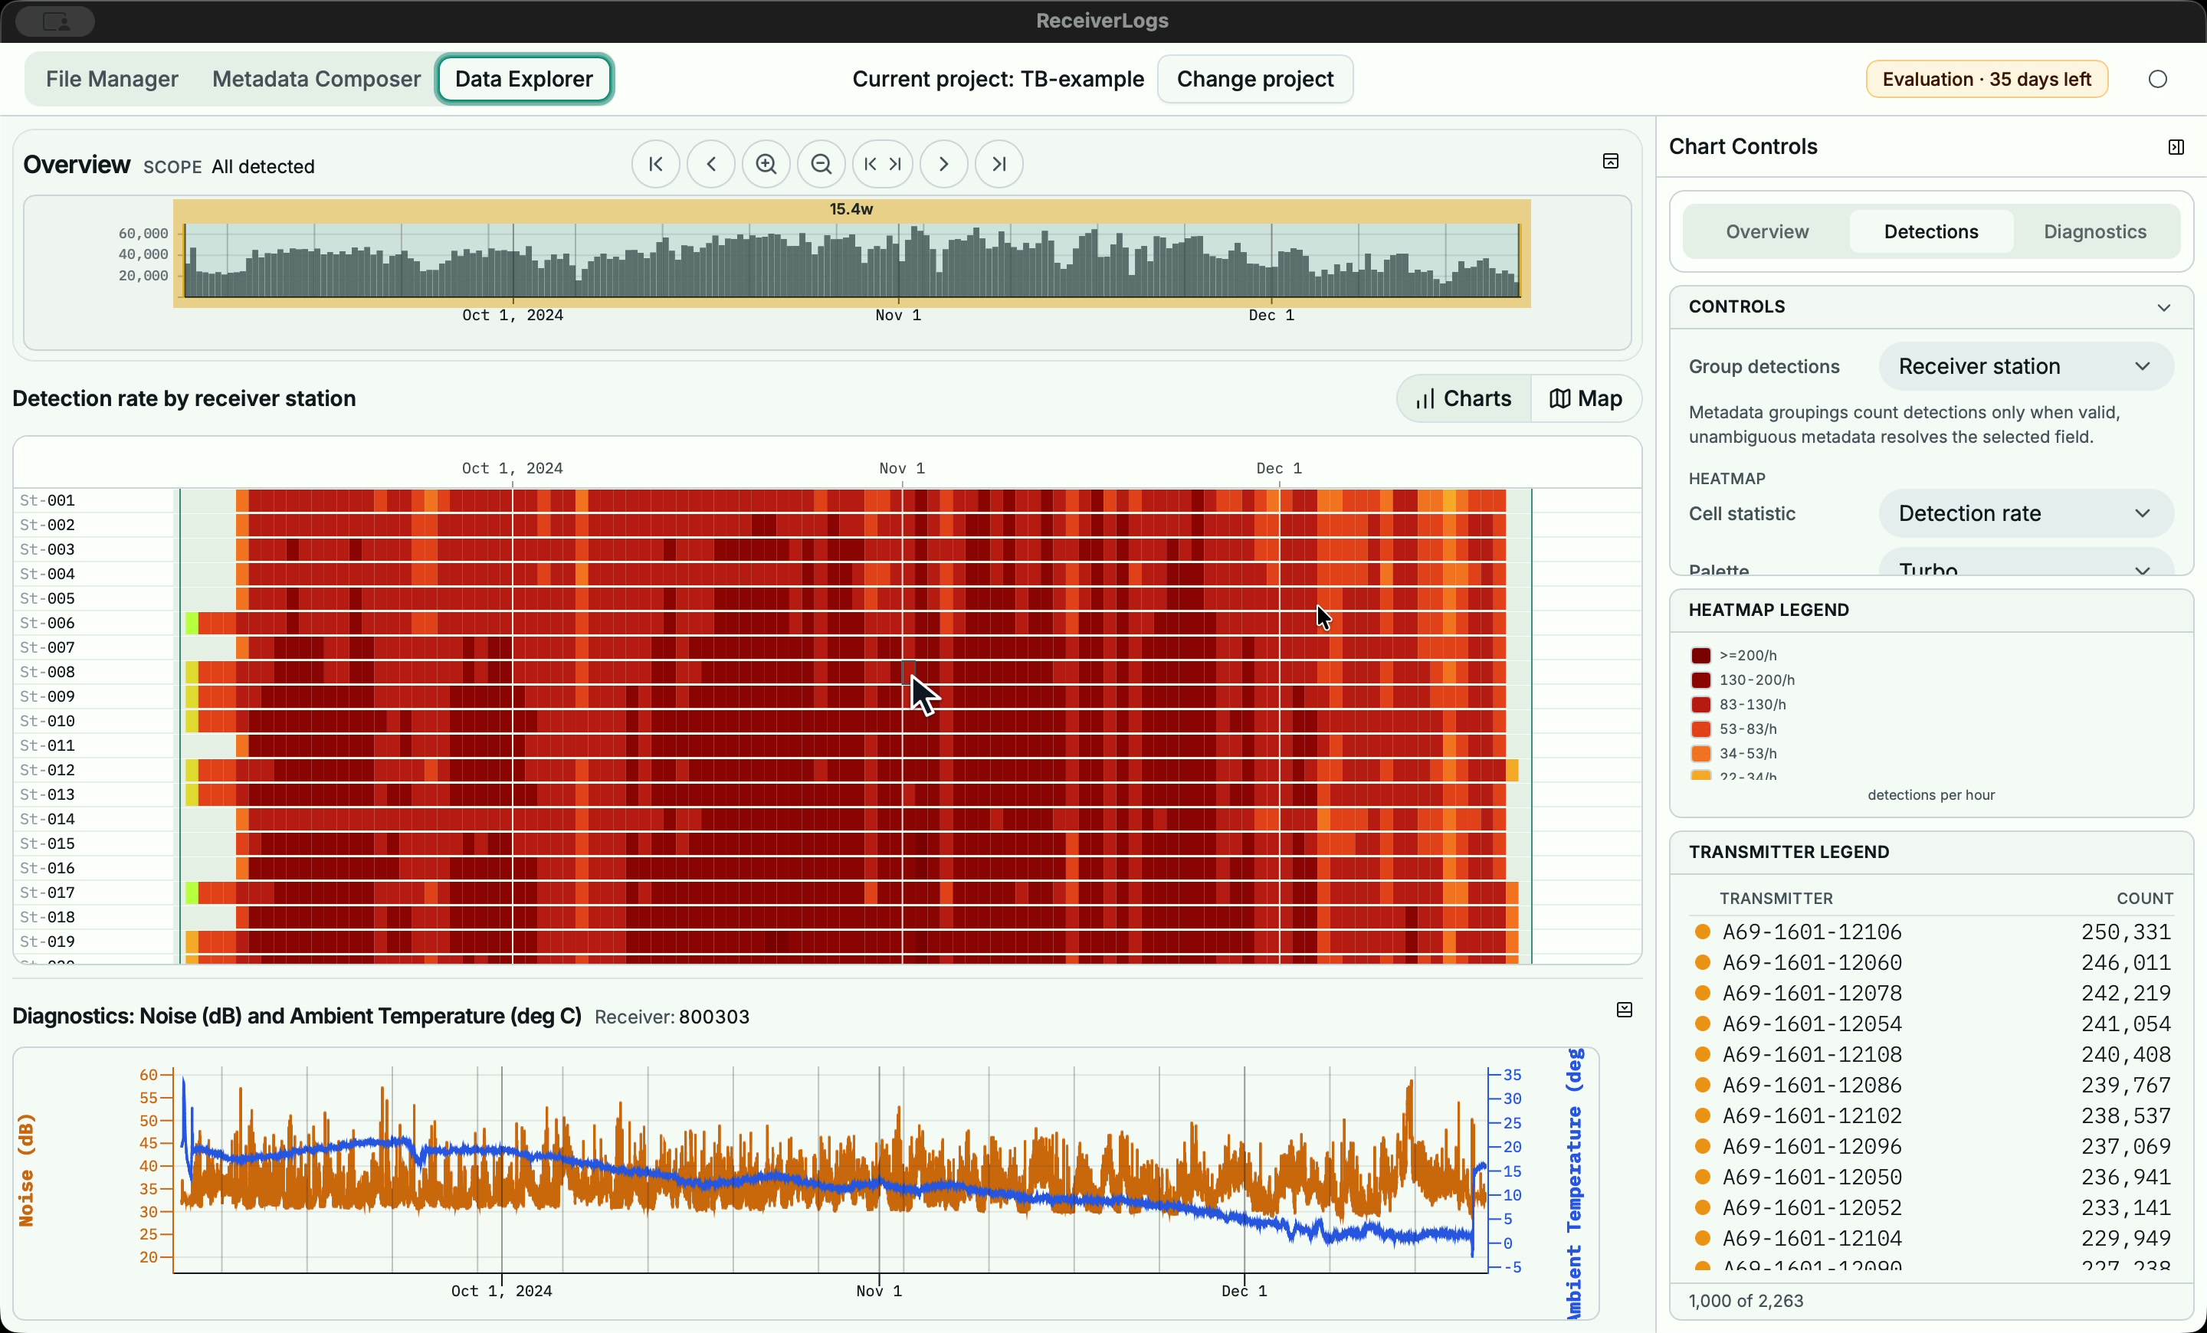This screenshot has height=1333, width=2207.
Task: Collapse the Overview panel
Action: (x=1611, y=161)
